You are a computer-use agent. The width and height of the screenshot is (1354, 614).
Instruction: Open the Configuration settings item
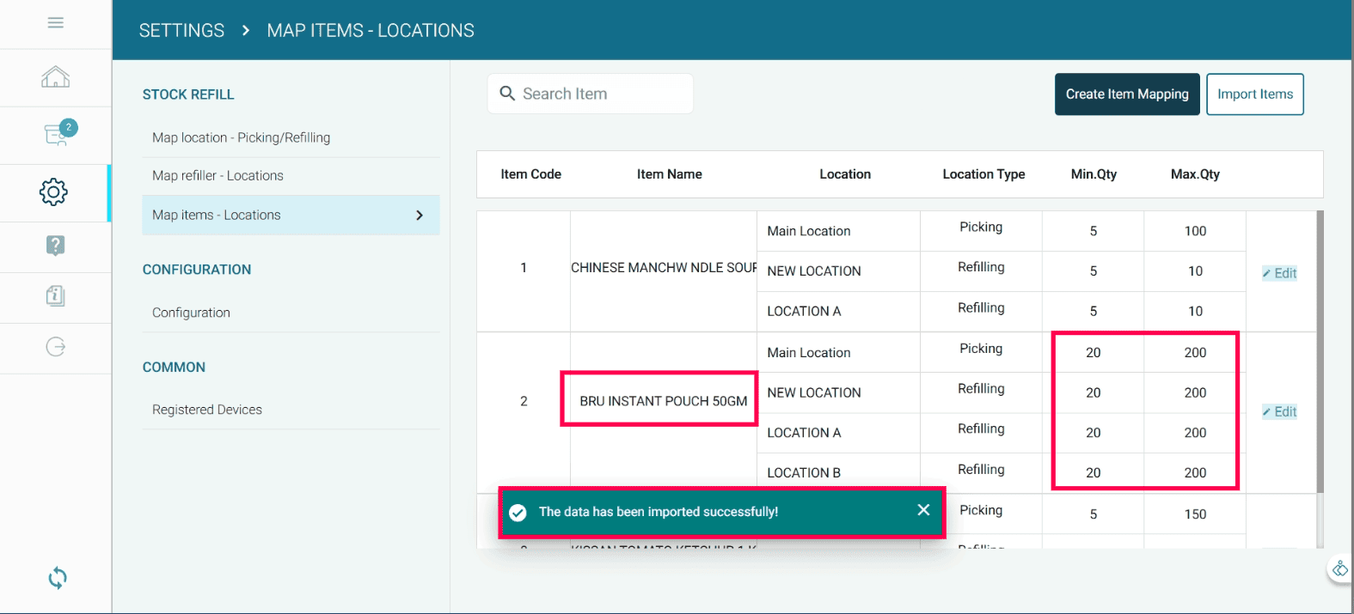[191, 313]
